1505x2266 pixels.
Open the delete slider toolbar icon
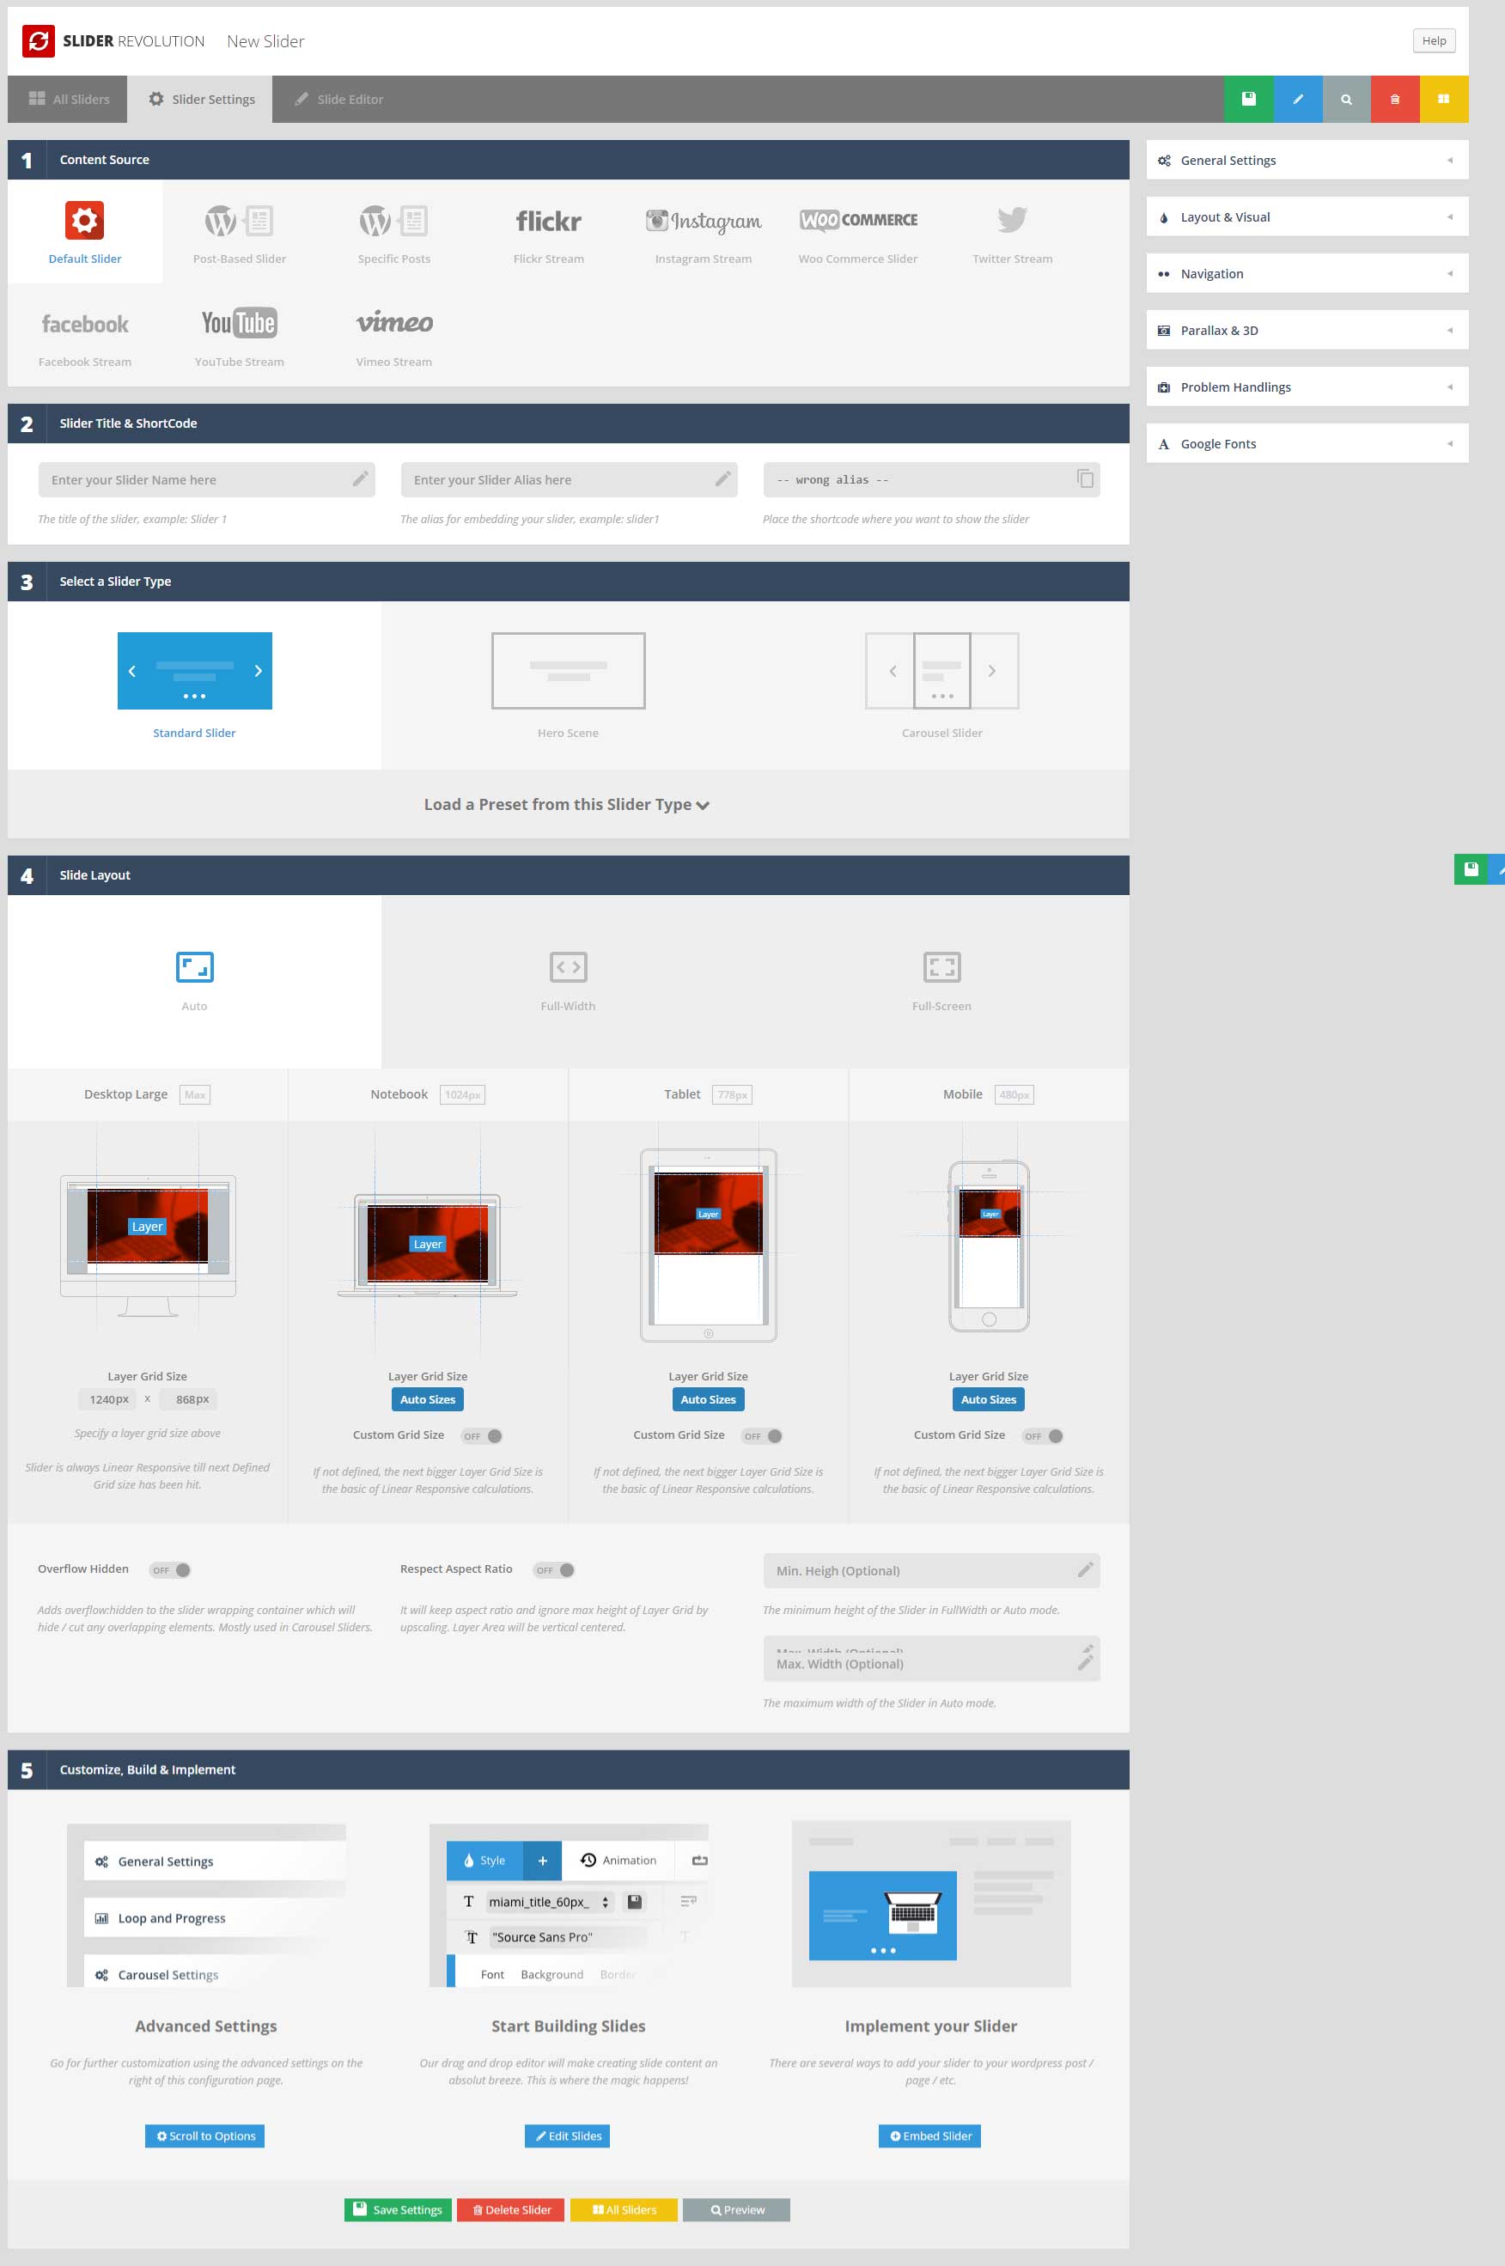click(x=1395, y=98)
